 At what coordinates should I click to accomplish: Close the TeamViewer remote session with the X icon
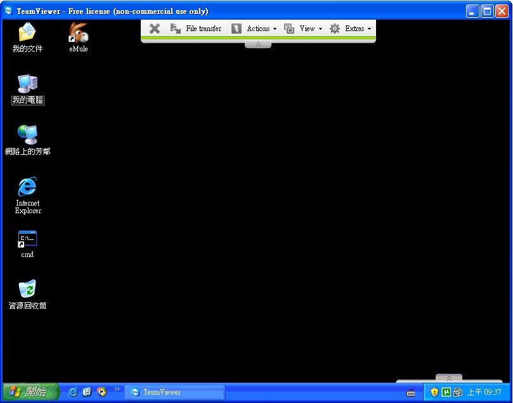click(155, 29)
